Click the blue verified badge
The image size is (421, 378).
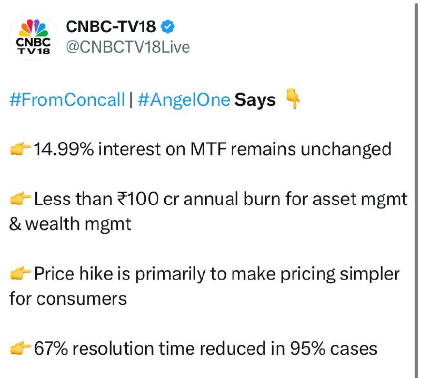tap(168, 25)
